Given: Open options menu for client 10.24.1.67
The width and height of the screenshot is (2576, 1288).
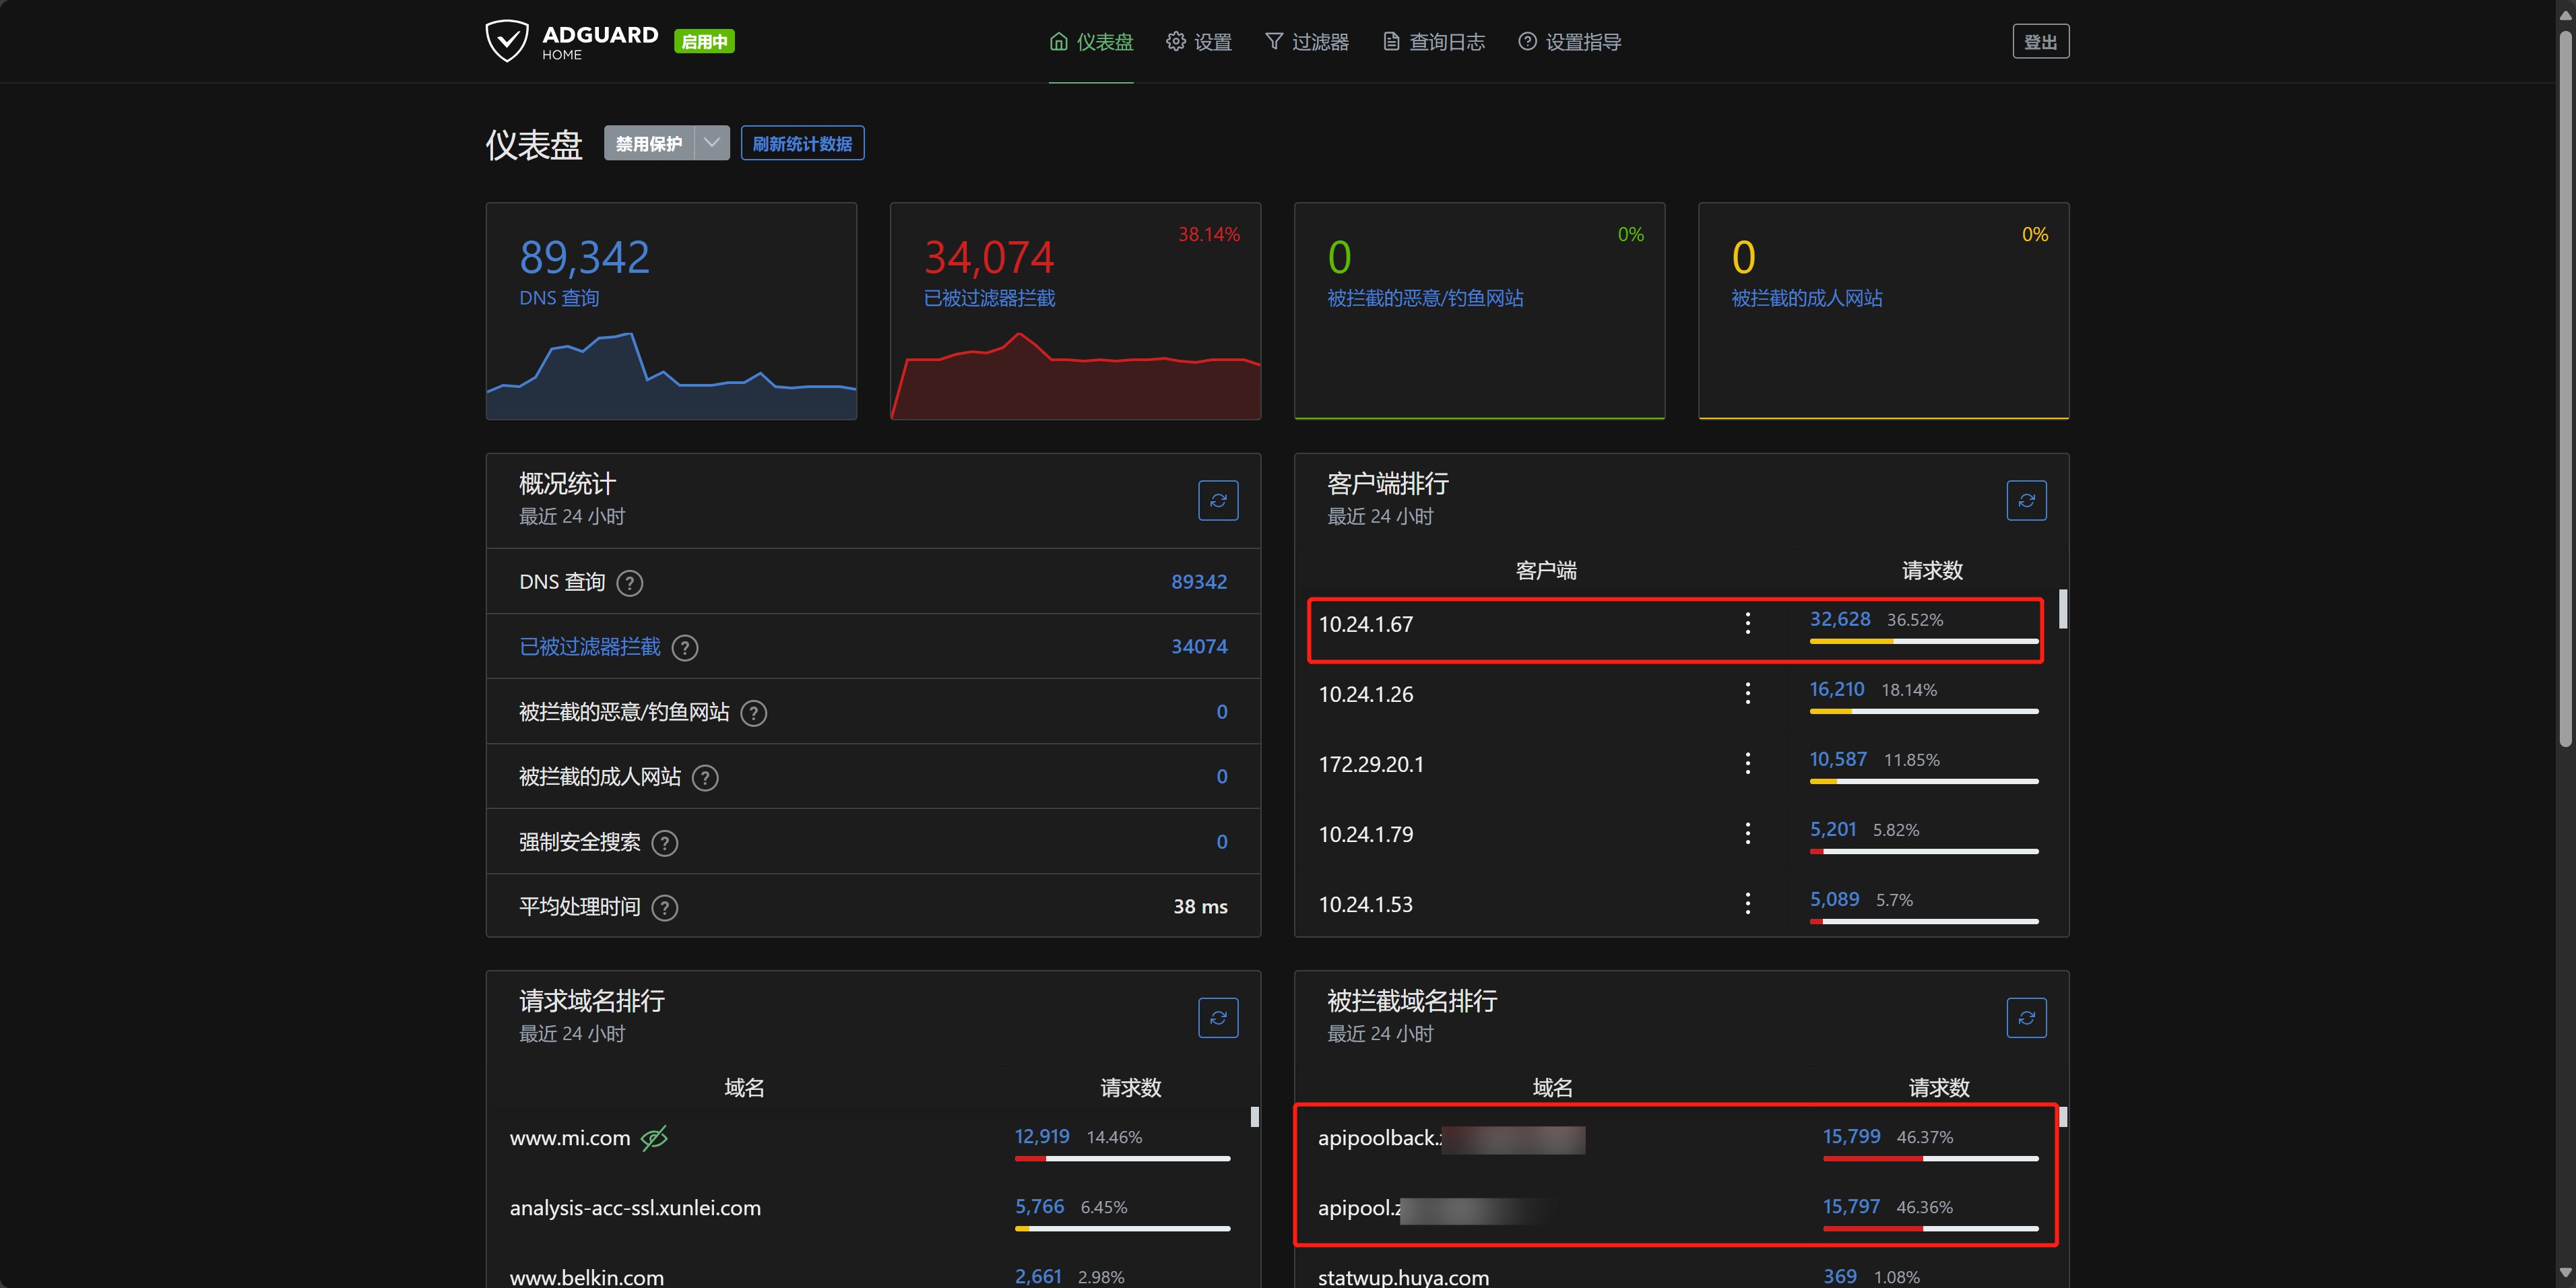Looking at the screenshot, I should 1747,623.
